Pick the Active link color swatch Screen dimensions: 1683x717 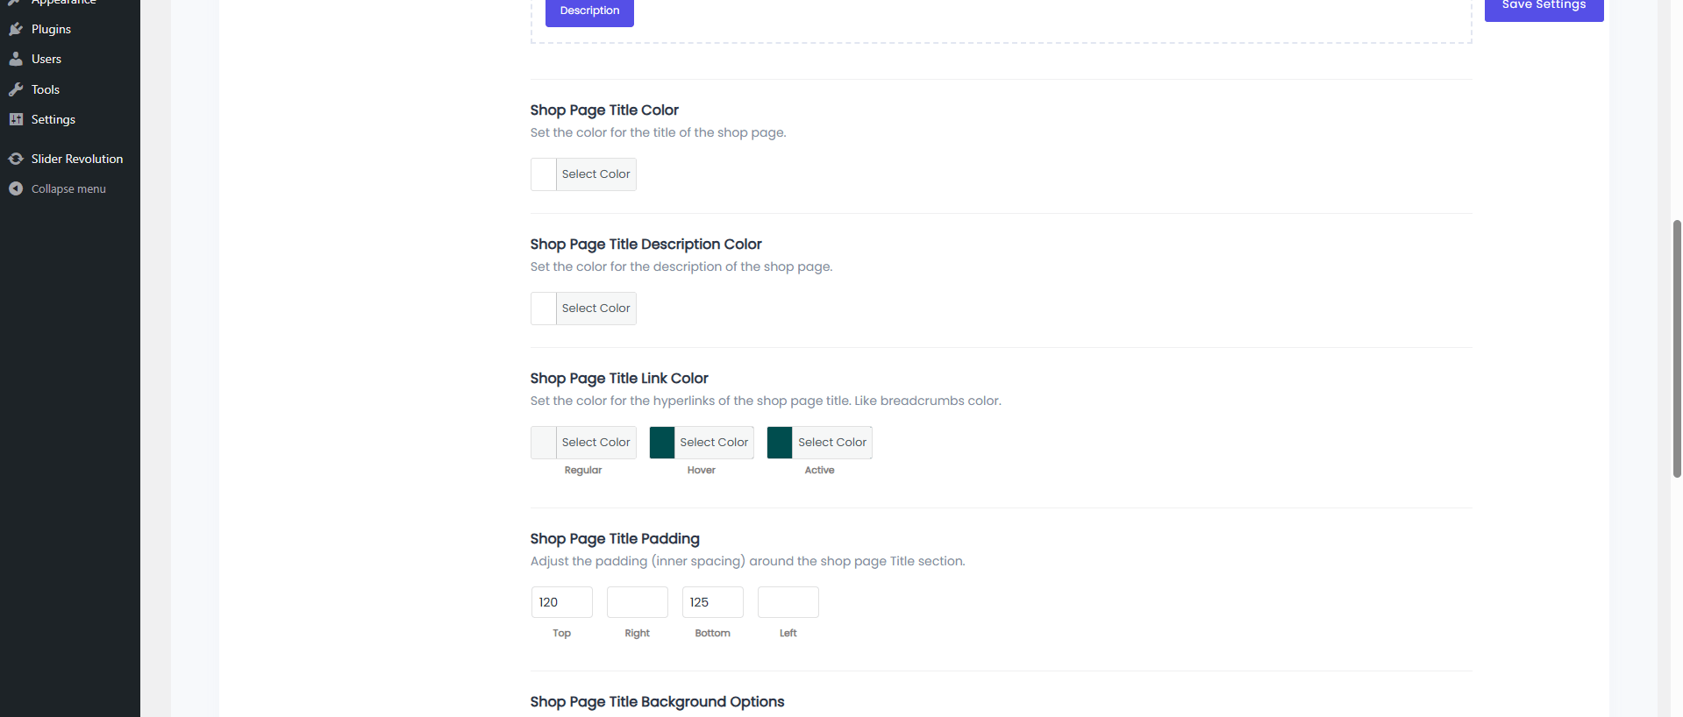click(x=780, y=443)
